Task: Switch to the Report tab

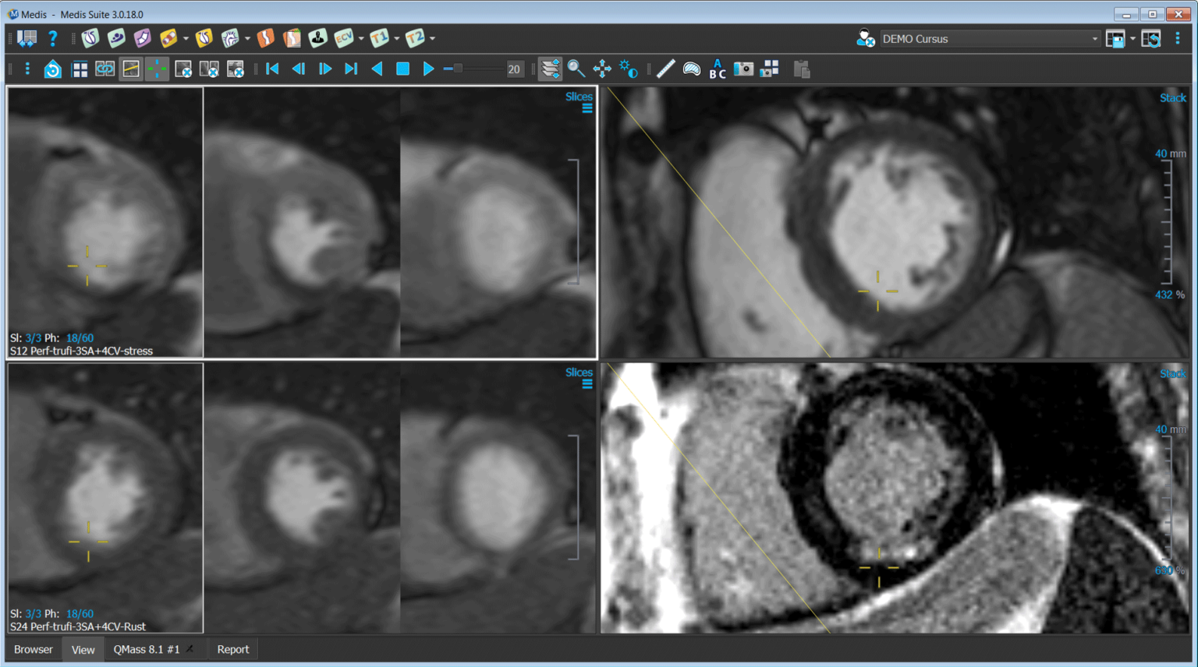Action: (x=232, y=649)
